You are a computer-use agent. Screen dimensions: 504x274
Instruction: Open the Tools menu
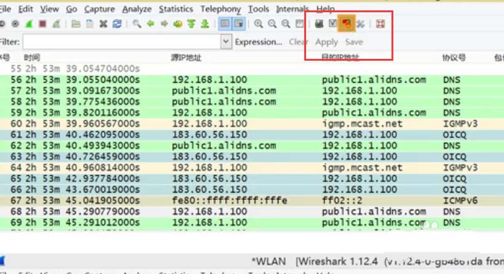(x=258, y=9)
